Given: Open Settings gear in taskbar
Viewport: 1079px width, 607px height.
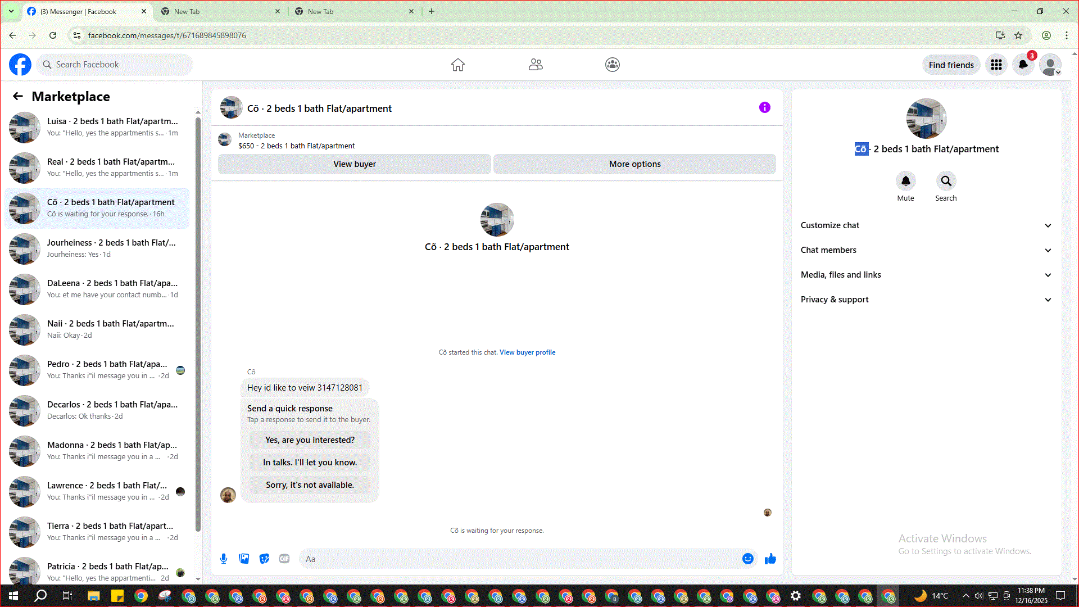Looking at the screenshot, I should point(796,596).
